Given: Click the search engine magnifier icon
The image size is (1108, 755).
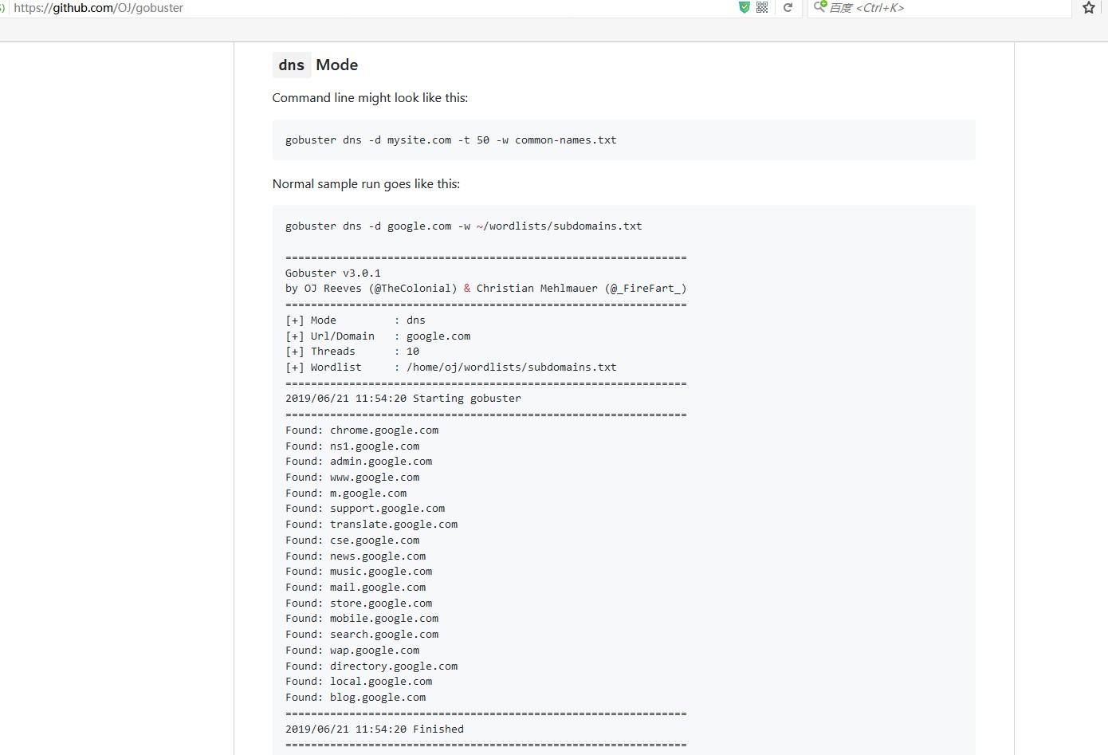Looking at the screenshot, I should click(819, 7).
